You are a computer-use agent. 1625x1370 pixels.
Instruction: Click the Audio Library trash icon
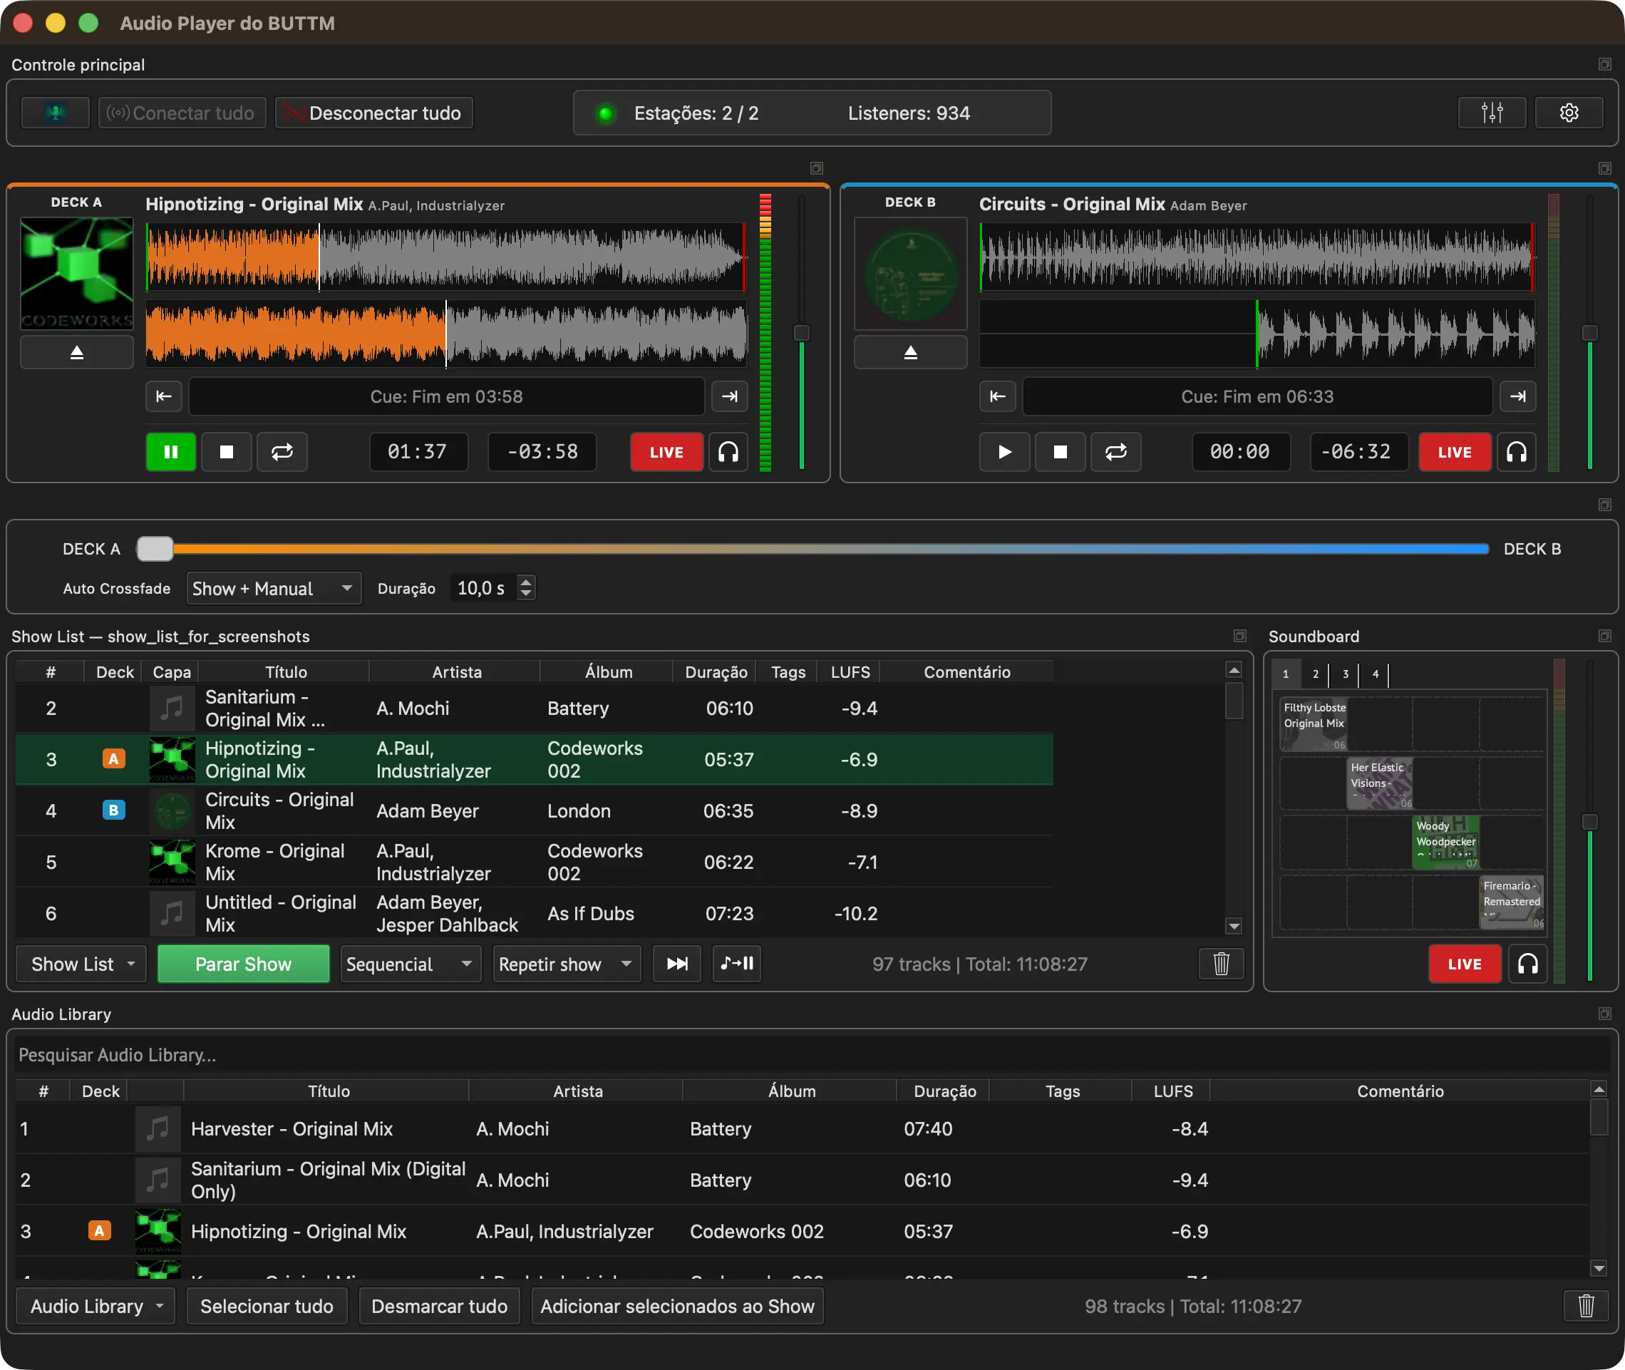pos(1587,1307)
